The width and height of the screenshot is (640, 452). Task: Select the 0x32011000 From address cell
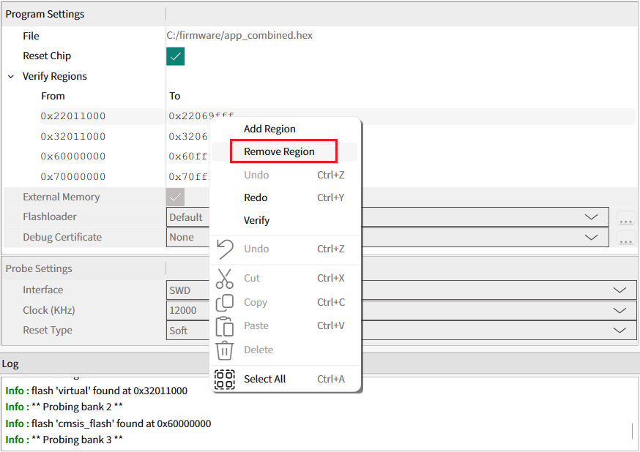[x=73, y=137]
